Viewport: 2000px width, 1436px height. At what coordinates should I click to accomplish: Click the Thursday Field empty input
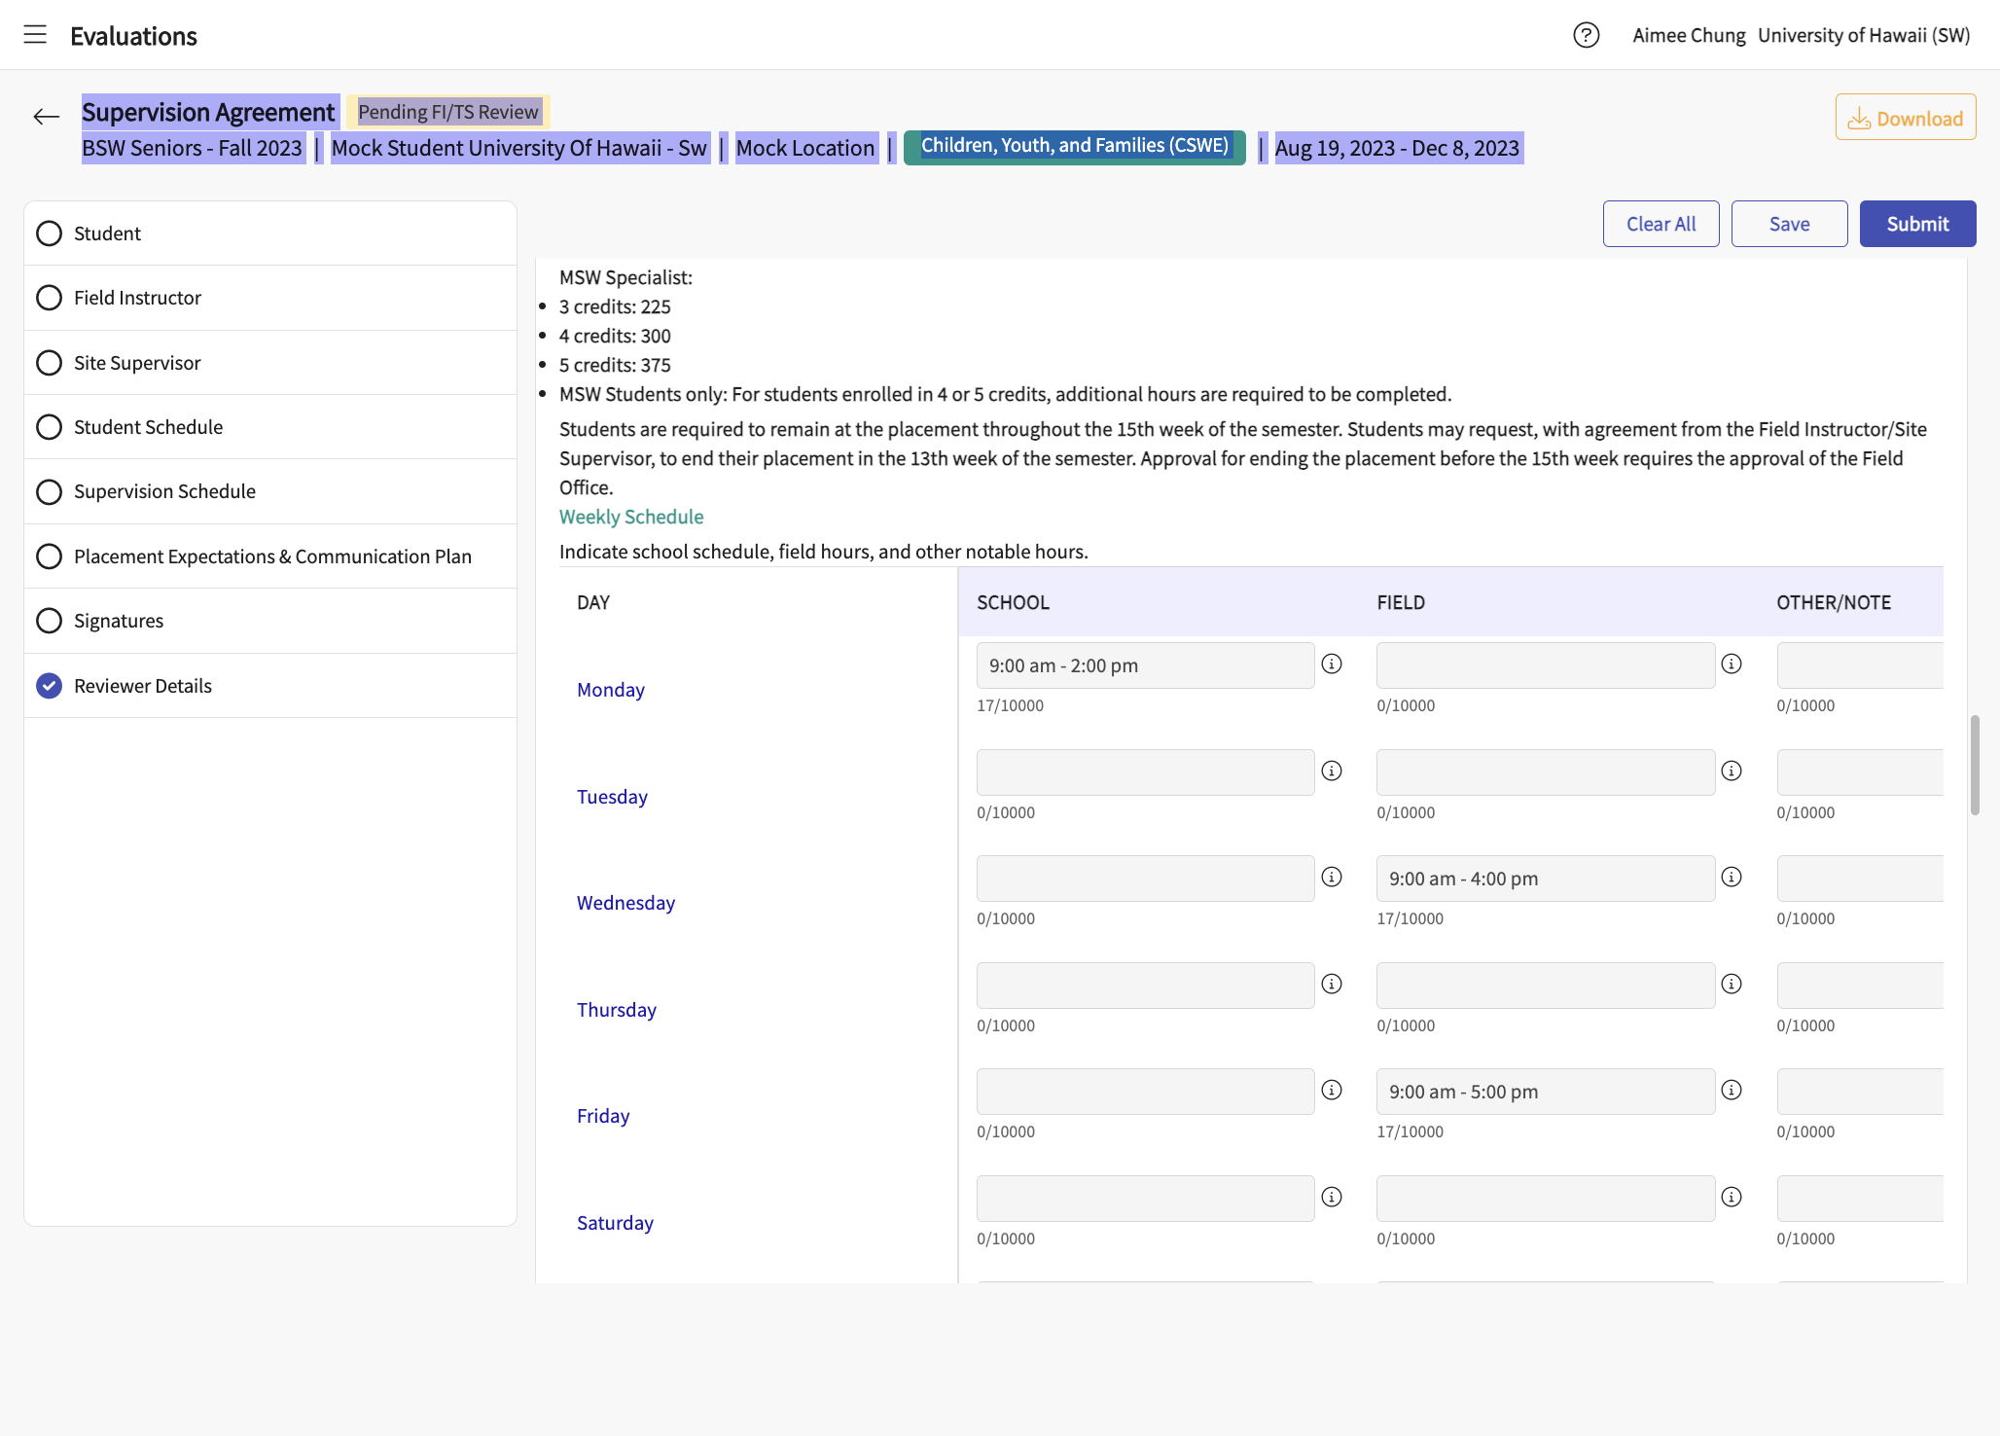tap(1545, 986)
